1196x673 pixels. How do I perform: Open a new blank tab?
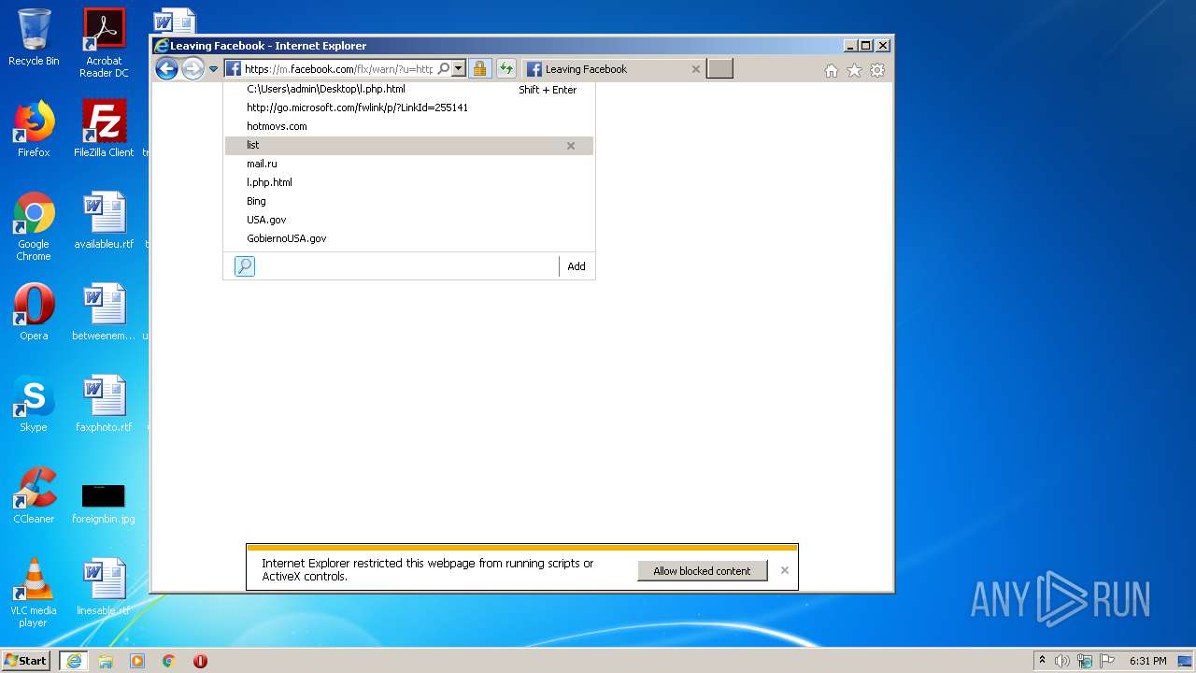719,68
